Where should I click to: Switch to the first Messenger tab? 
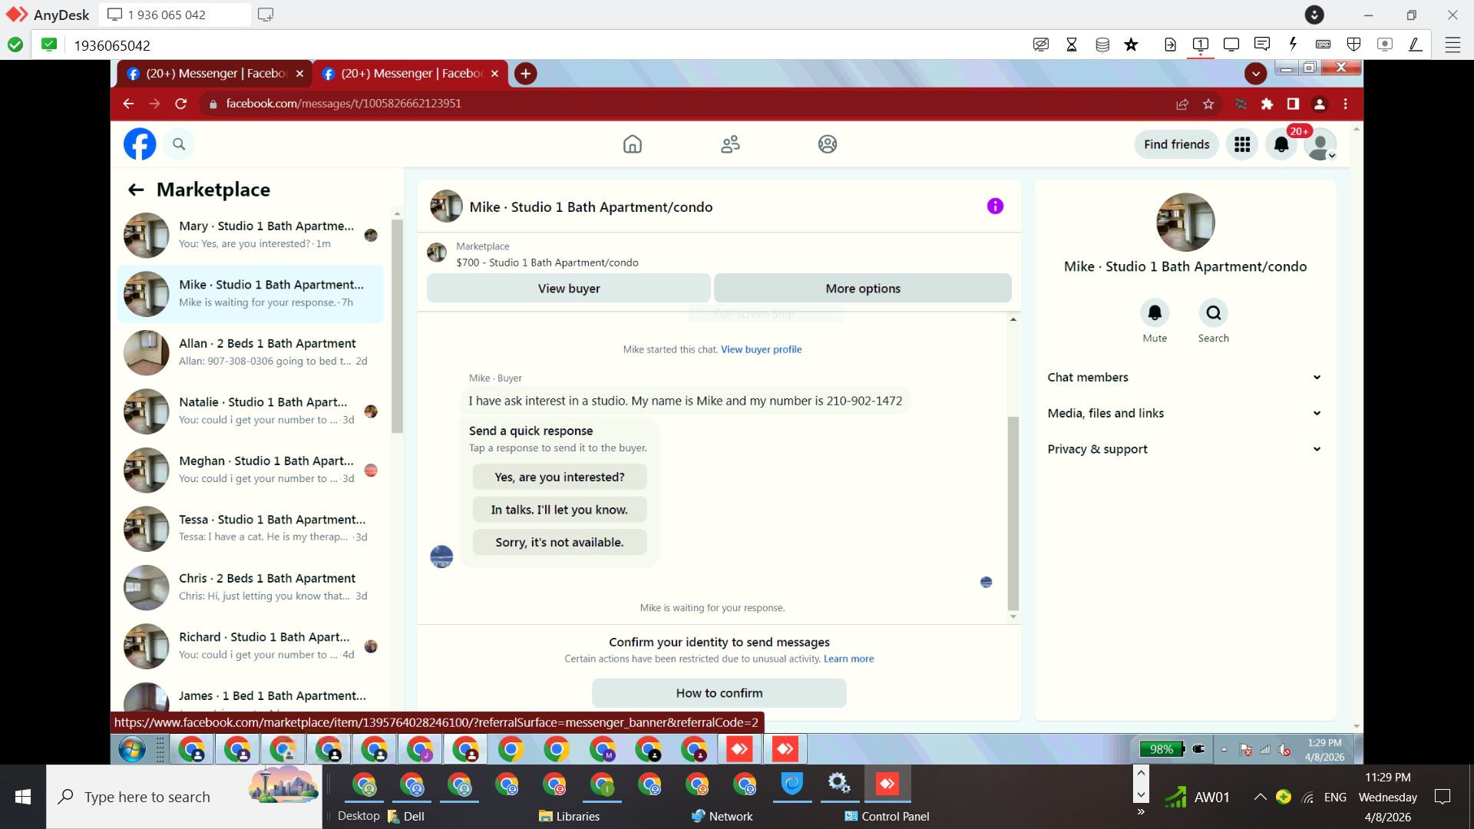pos(207,74)
